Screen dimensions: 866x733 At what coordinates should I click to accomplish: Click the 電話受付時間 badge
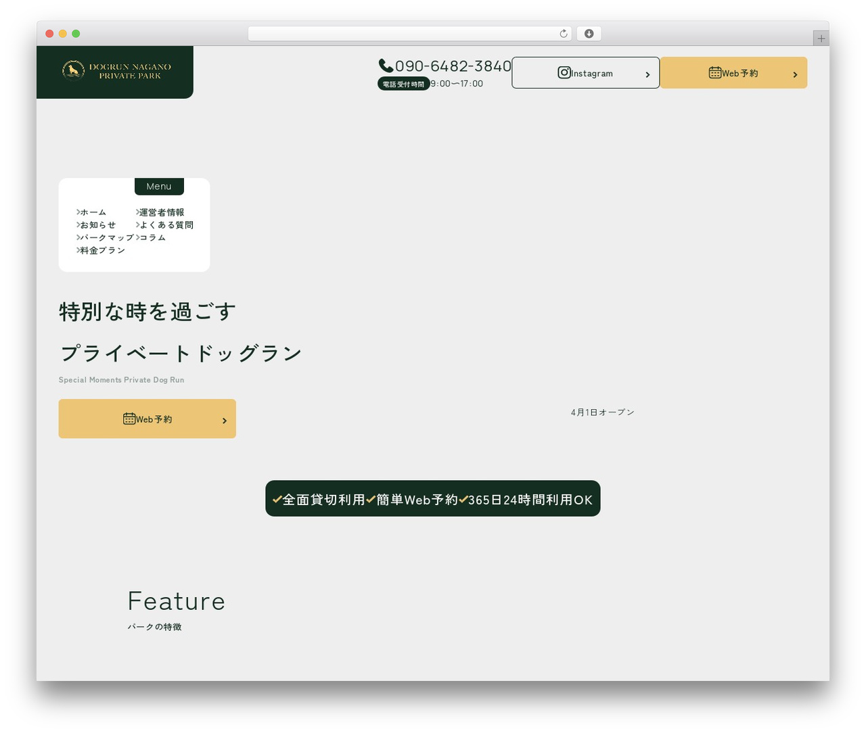[403, 84]
